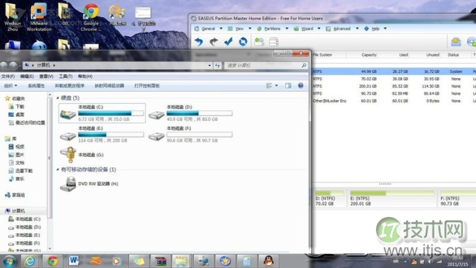Toggle the preview pane button in Explorer
The height and width of the screenshot is (268, 476).
point(288,86)
